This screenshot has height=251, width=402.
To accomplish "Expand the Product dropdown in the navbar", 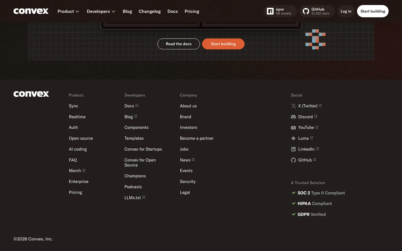I will (x=68, y=11).
